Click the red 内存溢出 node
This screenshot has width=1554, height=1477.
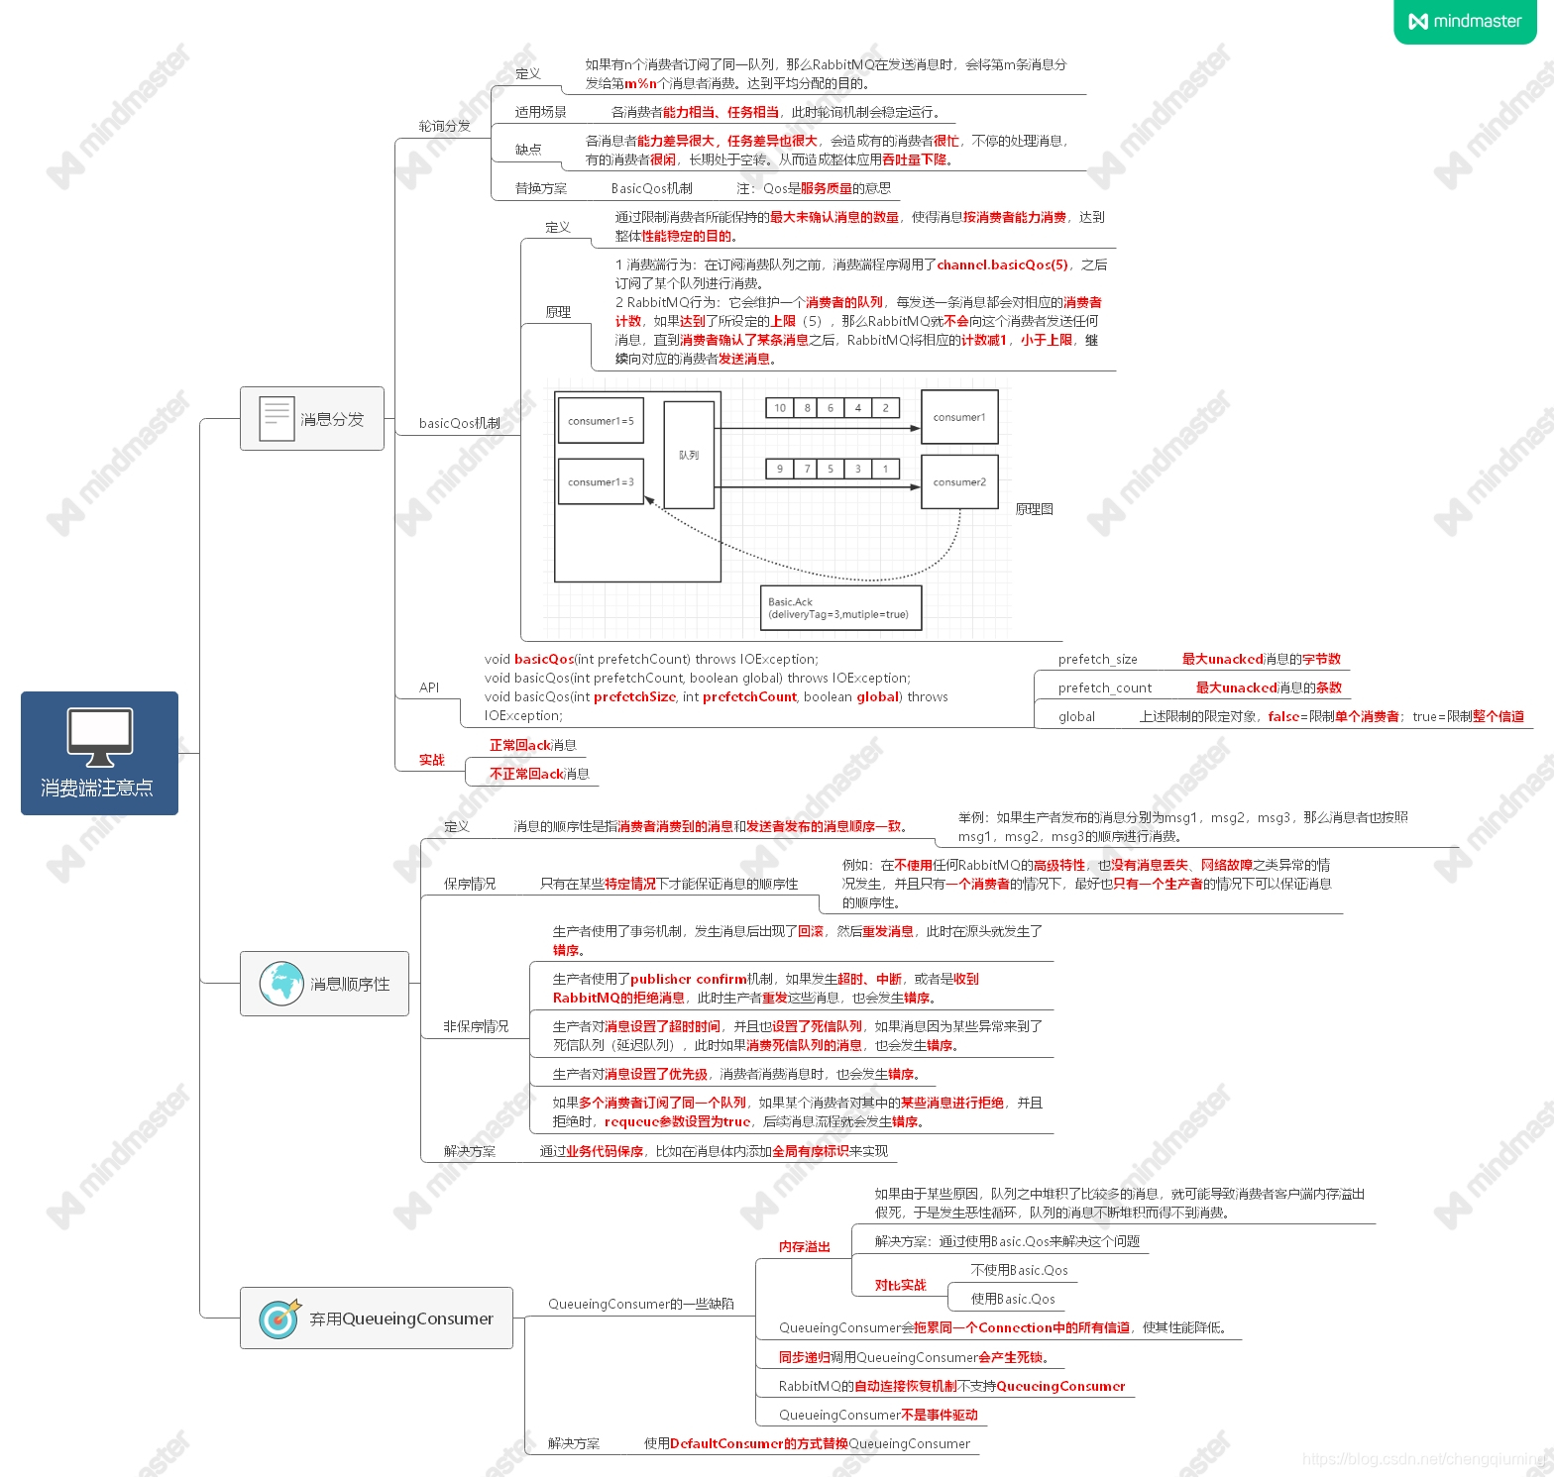pyautogui.click(x=804, y=1246)
